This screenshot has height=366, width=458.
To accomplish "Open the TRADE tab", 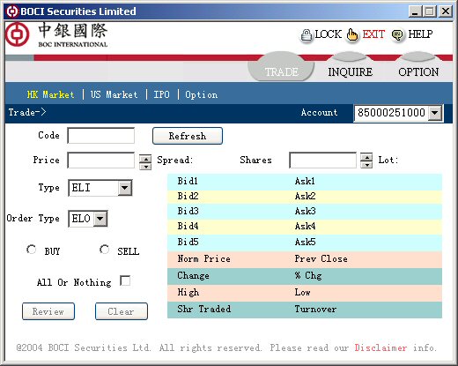I will tap(281, 71).
